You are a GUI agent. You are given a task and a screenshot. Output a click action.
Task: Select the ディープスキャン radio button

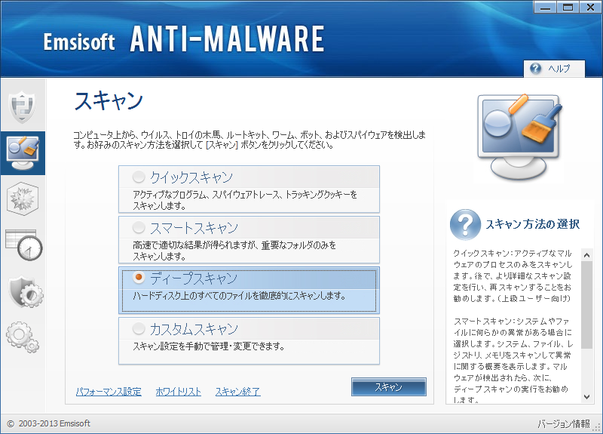139,278
